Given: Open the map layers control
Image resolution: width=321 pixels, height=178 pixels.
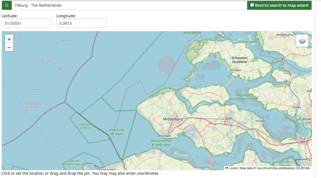Looking at the screenshot, I should [302, 41].
